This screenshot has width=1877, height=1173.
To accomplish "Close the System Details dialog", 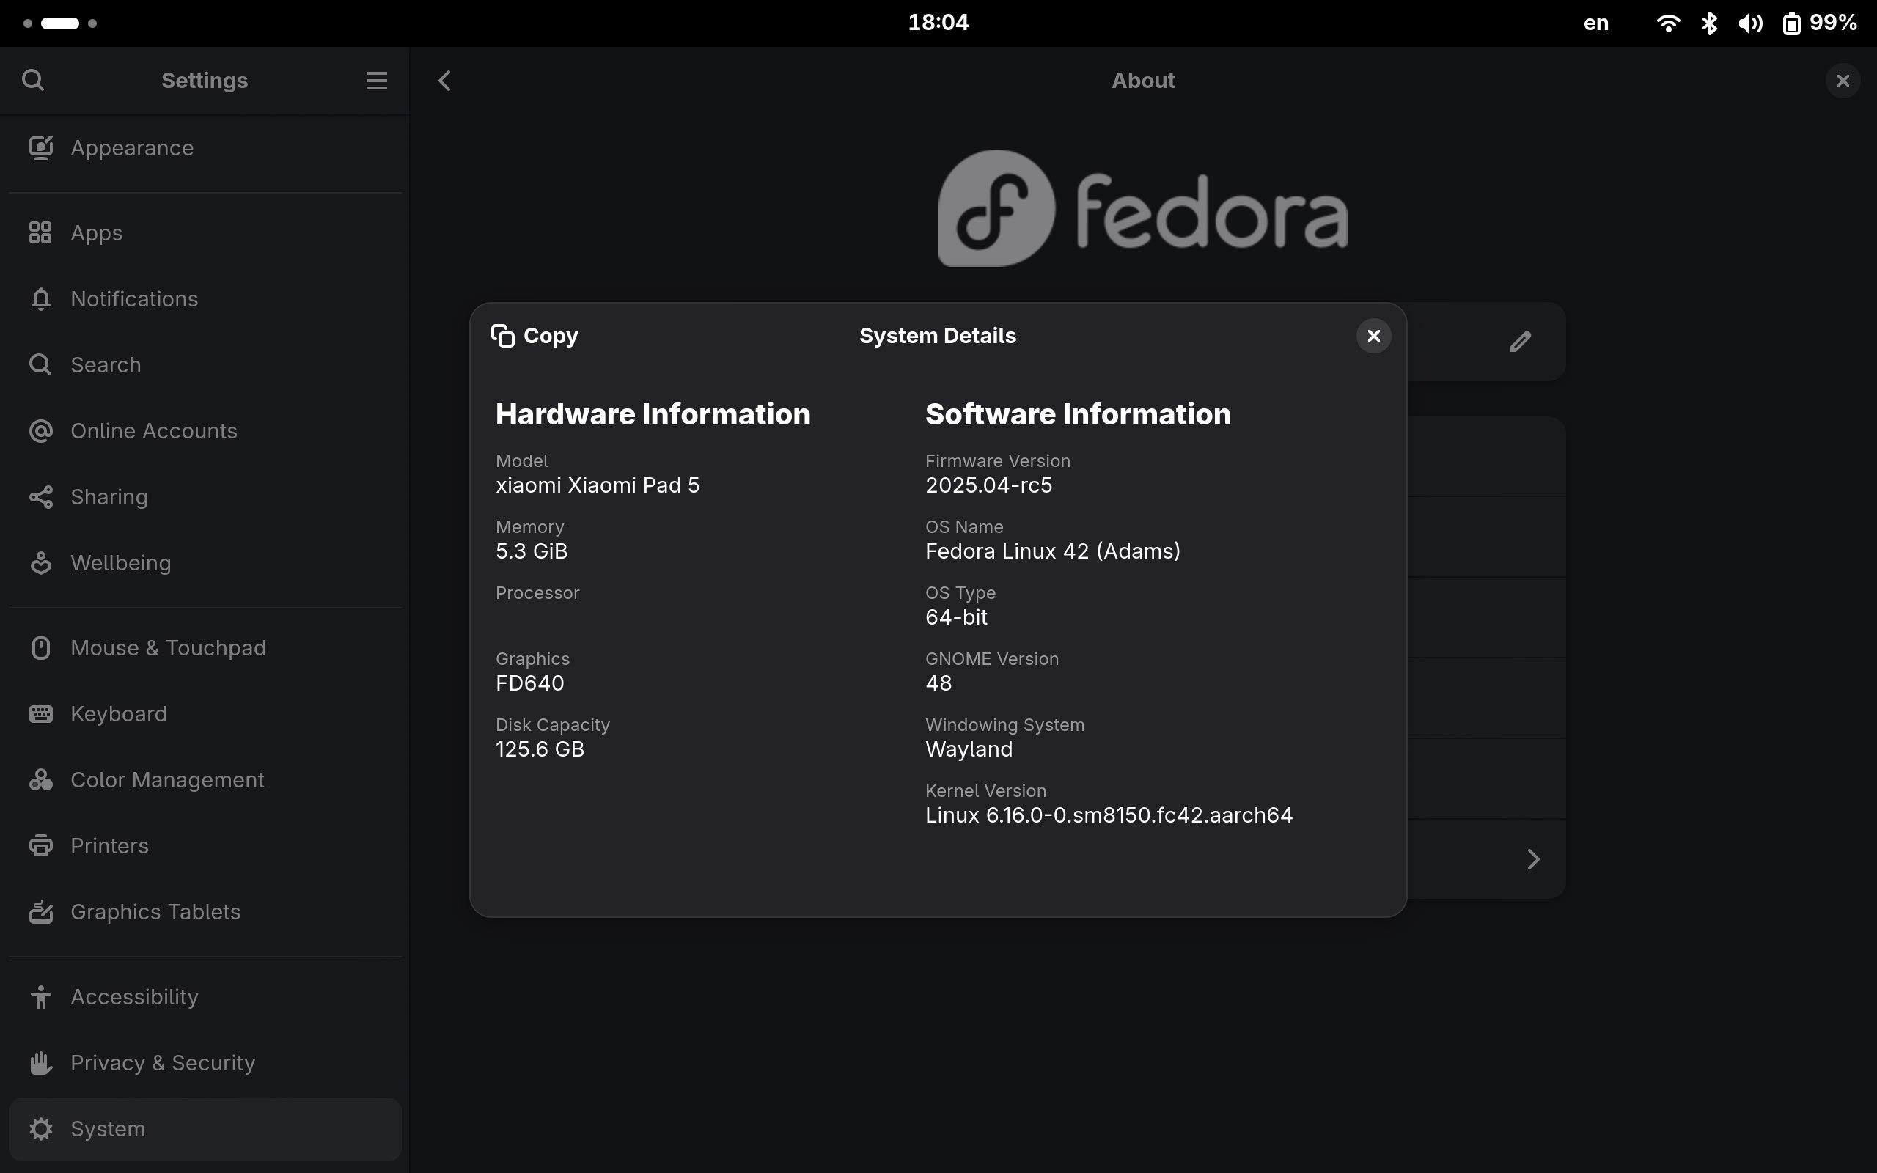I will point(1373,336).
